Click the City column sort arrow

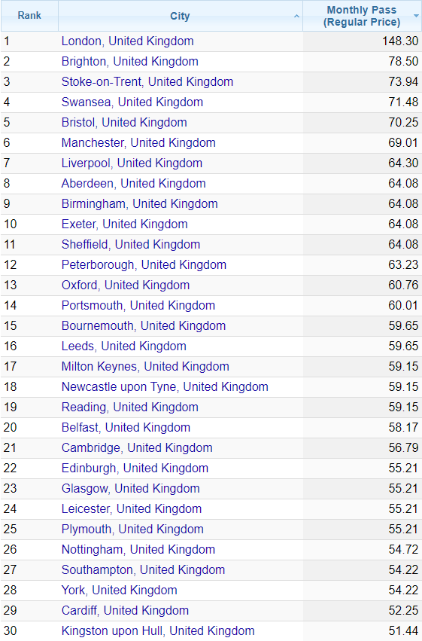coord(296,17)
